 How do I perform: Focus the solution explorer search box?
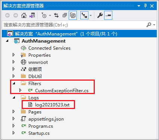coord(74,25)
